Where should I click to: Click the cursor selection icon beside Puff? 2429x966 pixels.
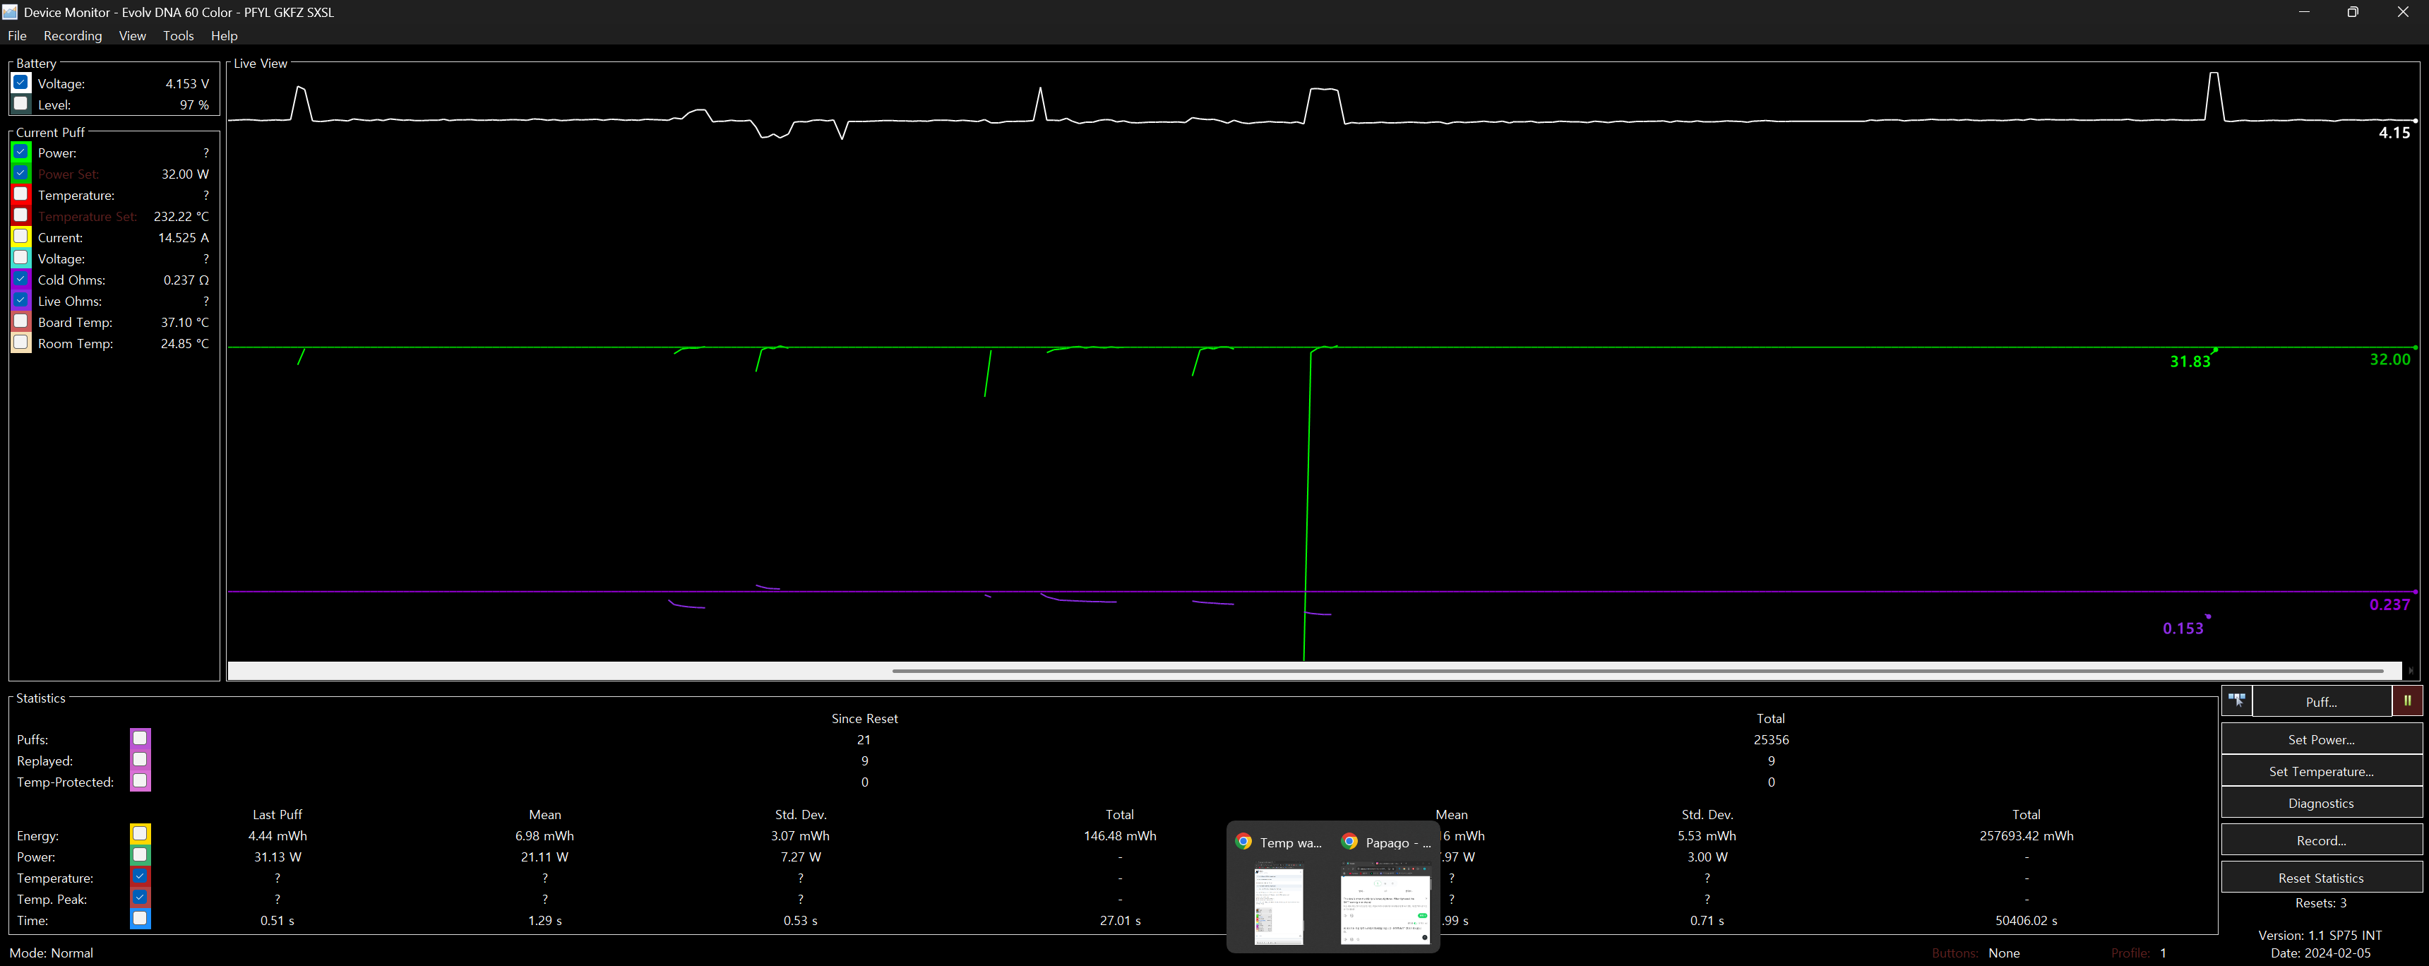2236,701
